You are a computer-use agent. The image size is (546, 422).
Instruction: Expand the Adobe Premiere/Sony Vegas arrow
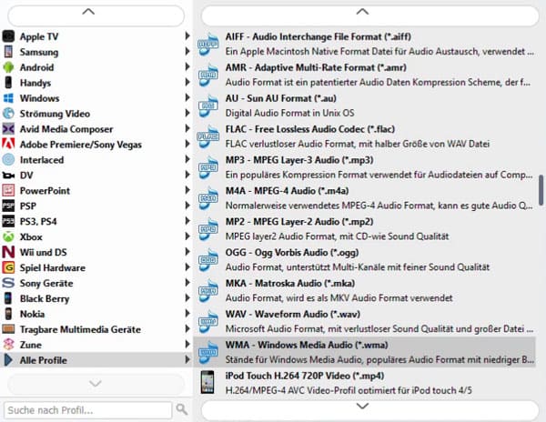[187, 145]
